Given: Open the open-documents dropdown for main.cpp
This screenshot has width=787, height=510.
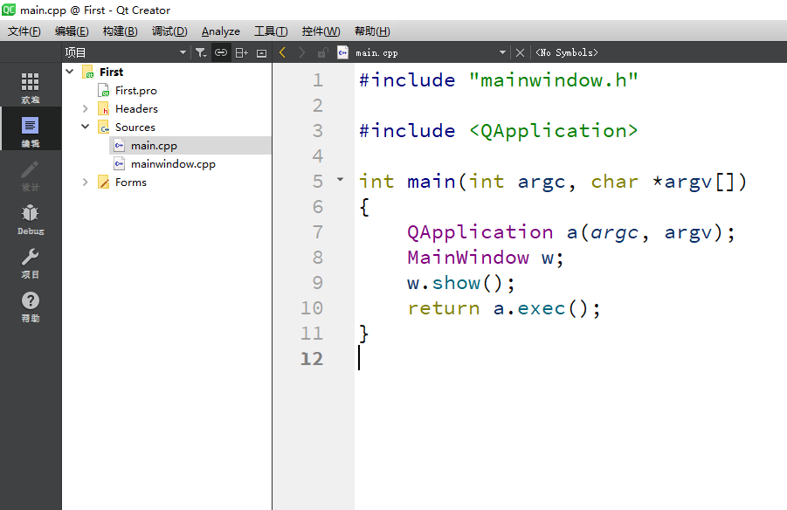Looking at the screenshot, I should [x=502, y=52].
